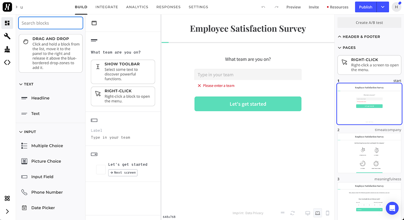Switch preview to mobile phone view
This screenshot has width=404, height=220.
click(x=327, y=213)
